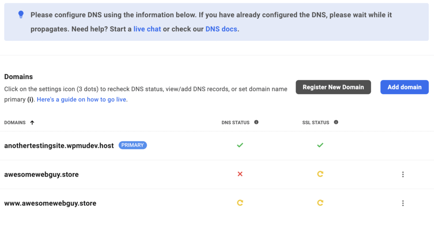The width and height of the screenshot is (434, 229).
Task: Click the lightbulb tip icon
Action: tap(21, 14)
